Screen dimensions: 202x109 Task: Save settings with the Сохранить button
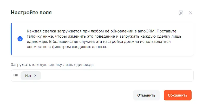[178, 95]
